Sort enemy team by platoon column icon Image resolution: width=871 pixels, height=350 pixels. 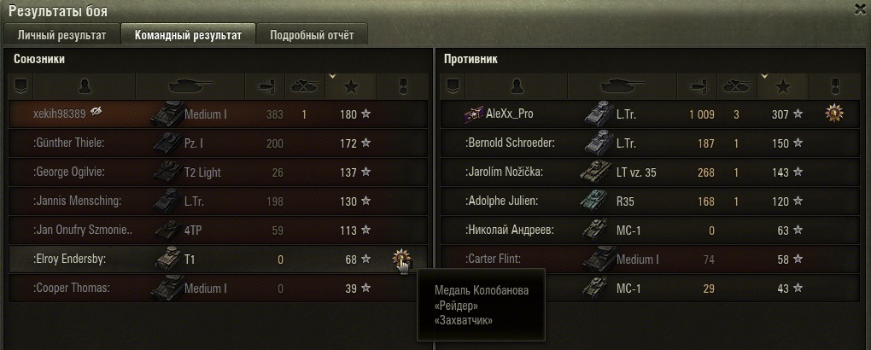[453, 86]
